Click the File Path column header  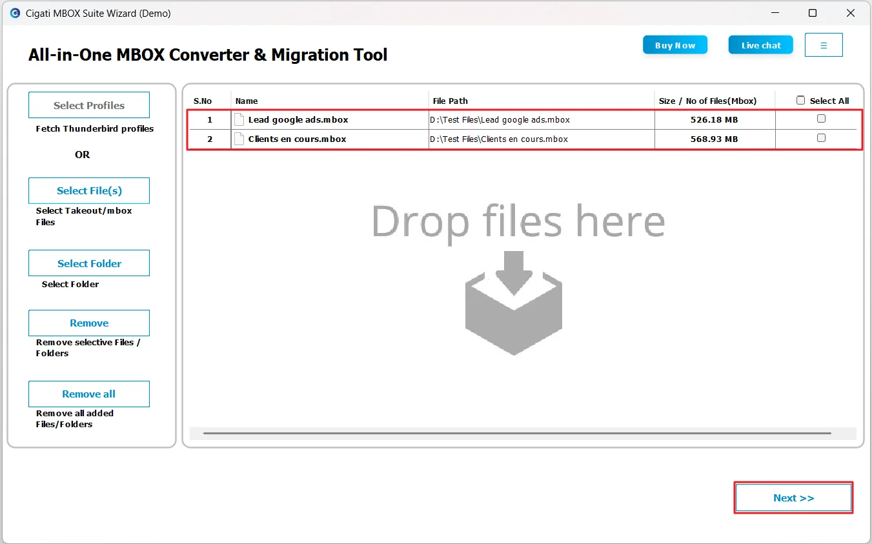pos(451,101)
